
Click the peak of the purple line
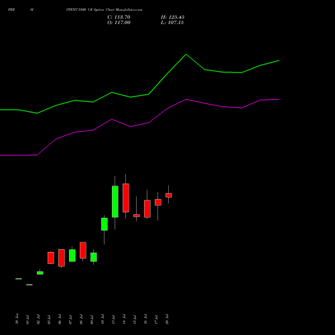[x=186, y=99]
